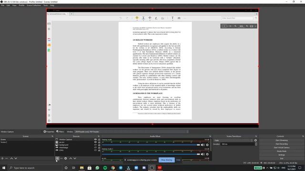The height and width of the screenshot is (171, 305).
Task: Open the Tools menu
Action: (46, 5)
